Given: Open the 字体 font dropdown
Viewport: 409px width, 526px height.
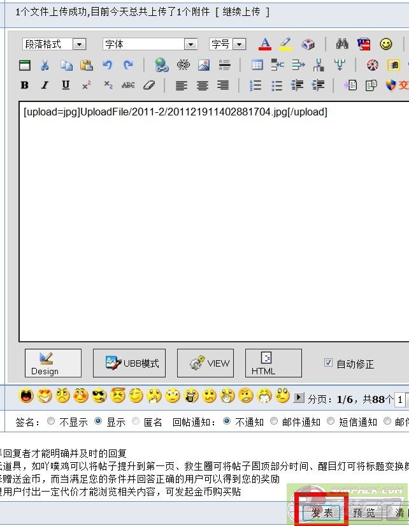Looking at the screenshot, I should 150,44.
